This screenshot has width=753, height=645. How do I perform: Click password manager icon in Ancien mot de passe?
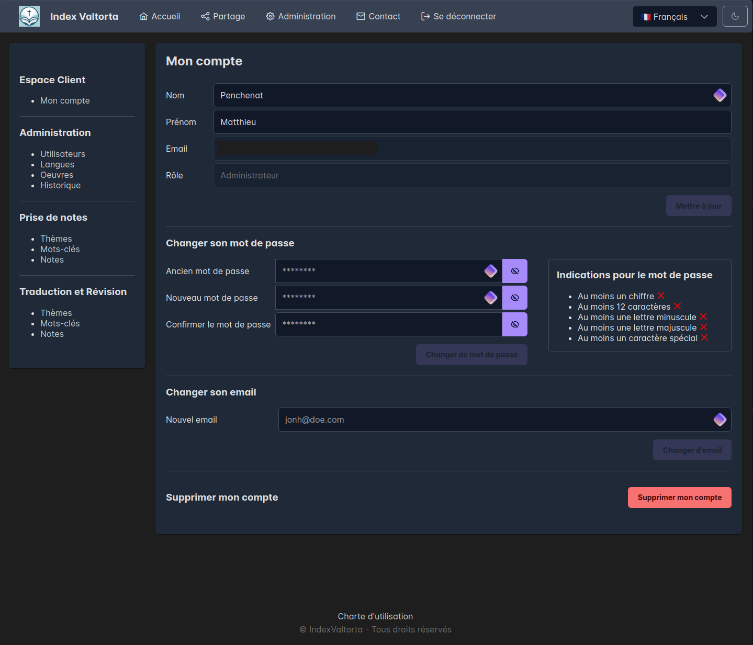490,271
